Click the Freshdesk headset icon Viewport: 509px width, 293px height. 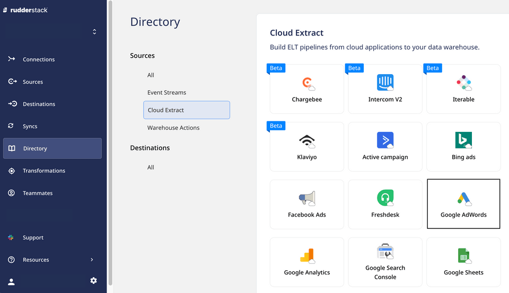click(x=385, y=198)
